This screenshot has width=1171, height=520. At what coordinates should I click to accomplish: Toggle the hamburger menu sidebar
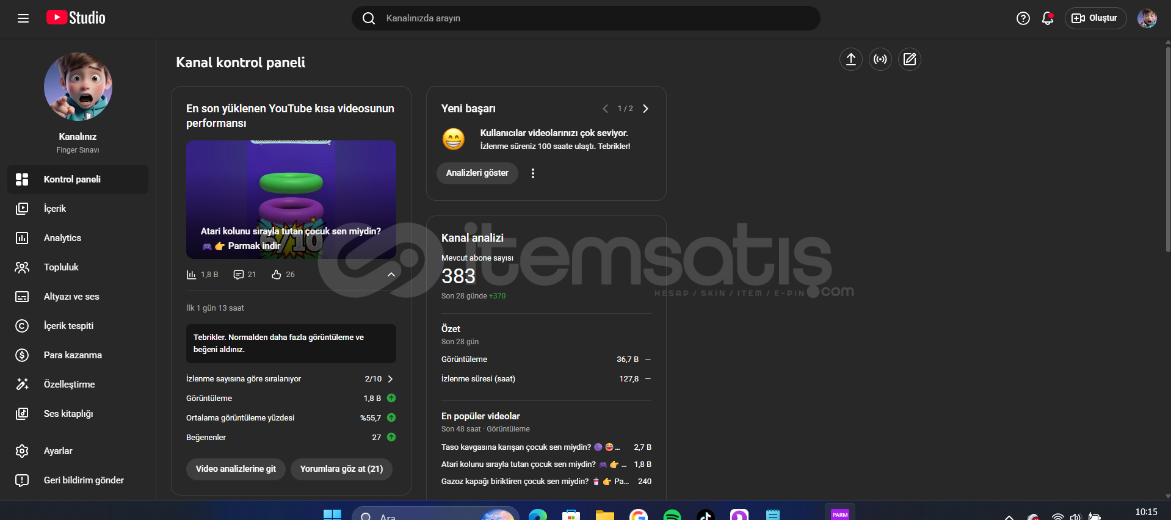(x=23, y=18)
